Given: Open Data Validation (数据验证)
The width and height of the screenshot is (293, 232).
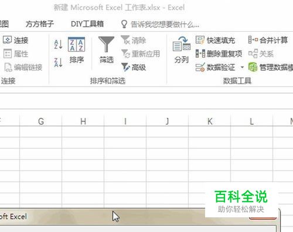Looking at the screenshot, I should [215, 67].
